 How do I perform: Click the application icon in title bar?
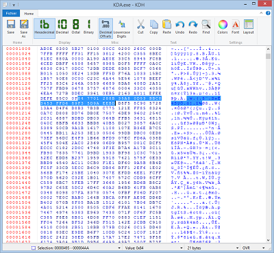click(x=5, y=5)
